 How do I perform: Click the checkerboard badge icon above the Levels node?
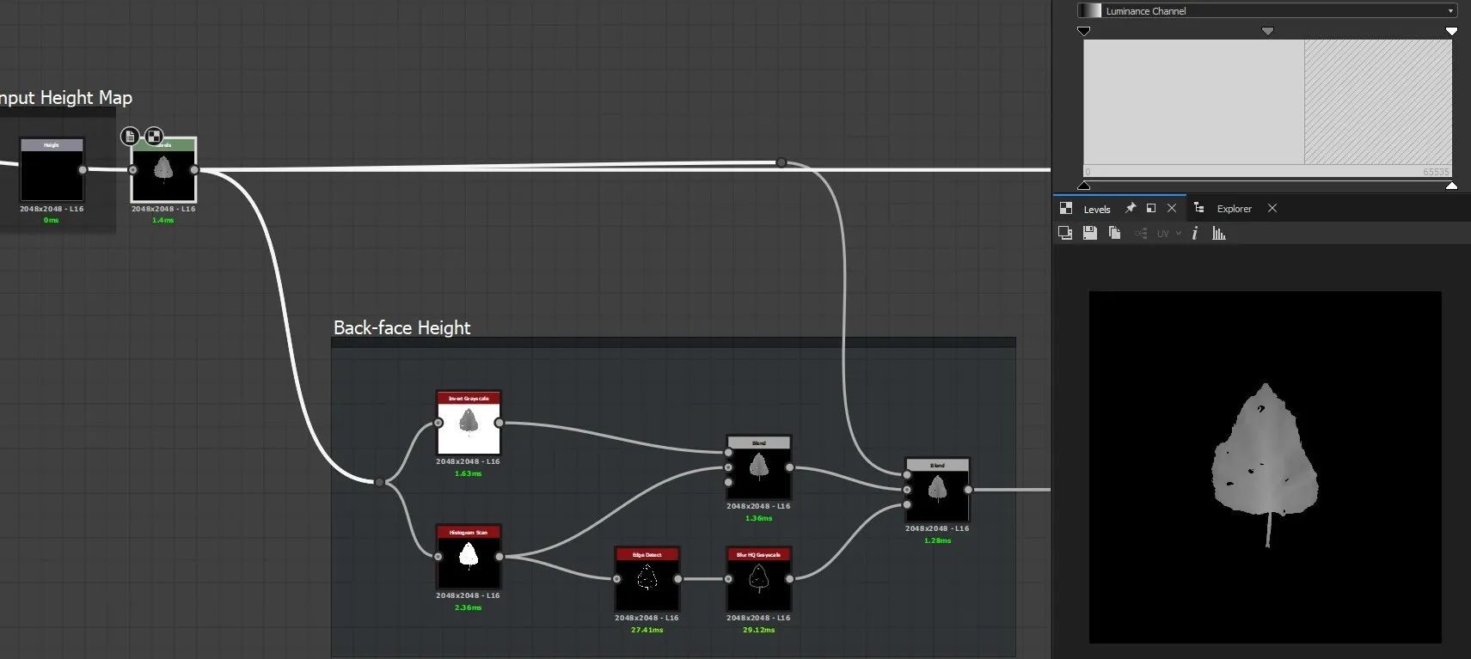pyautogui.click(x=153, y=136)
